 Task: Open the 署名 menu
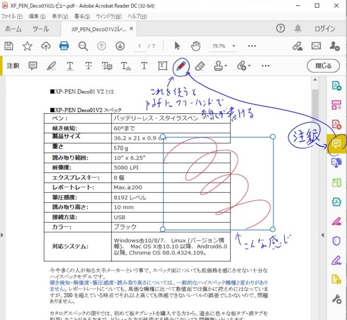point(82,16)
